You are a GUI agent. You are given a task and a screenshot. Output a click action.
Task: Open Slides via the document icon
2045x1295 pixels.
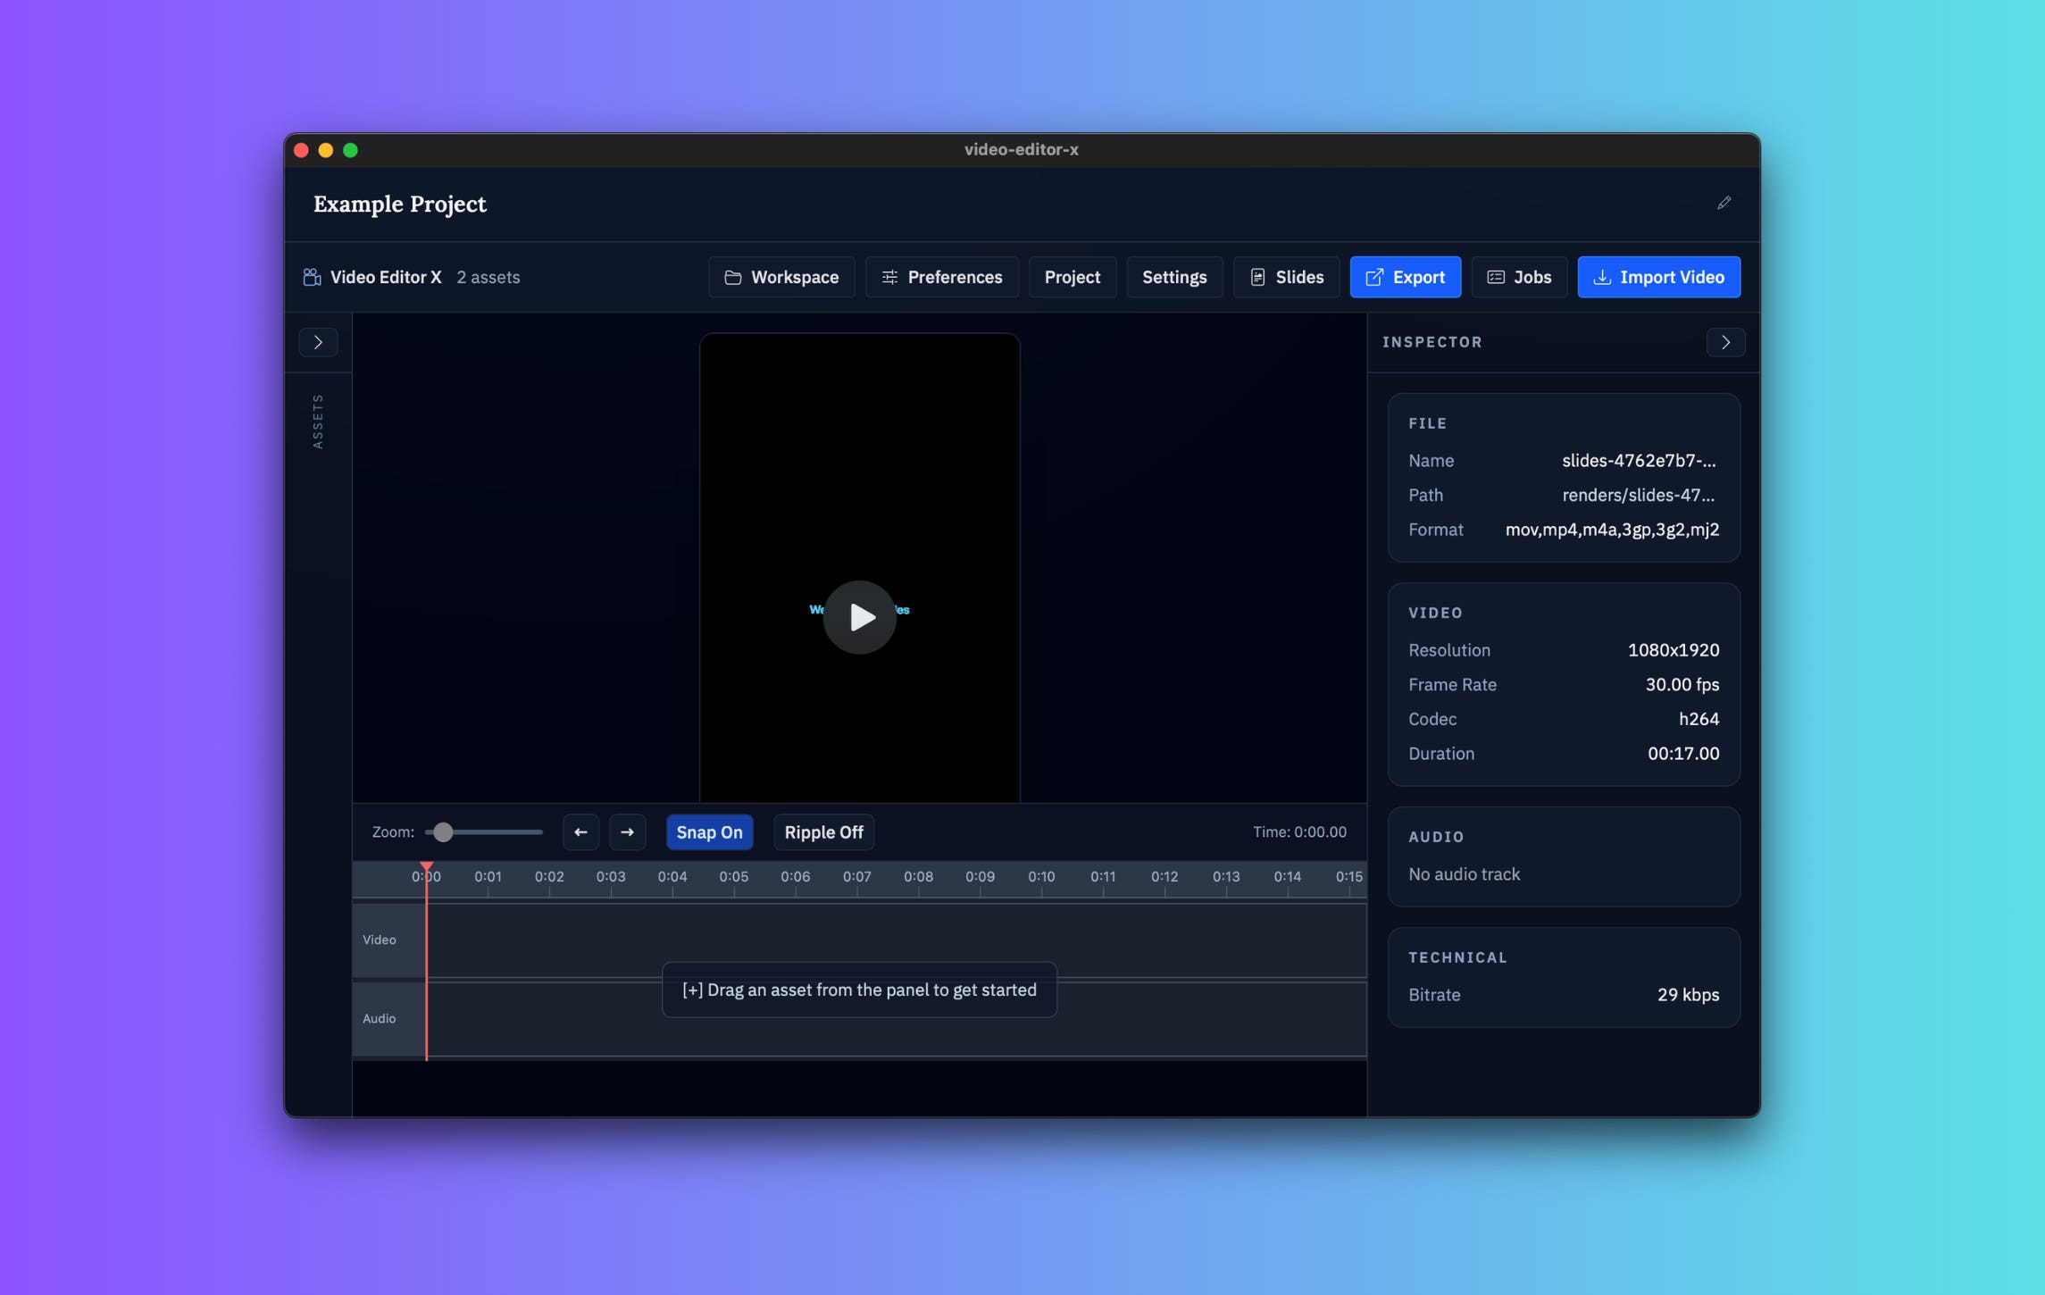(1257, 277)
